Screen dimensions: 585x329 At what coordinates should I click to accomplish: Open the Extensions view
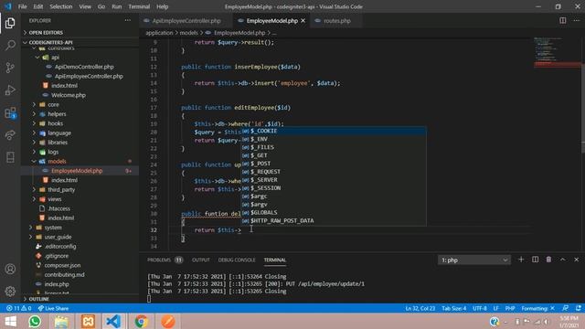tap(10, 112)
